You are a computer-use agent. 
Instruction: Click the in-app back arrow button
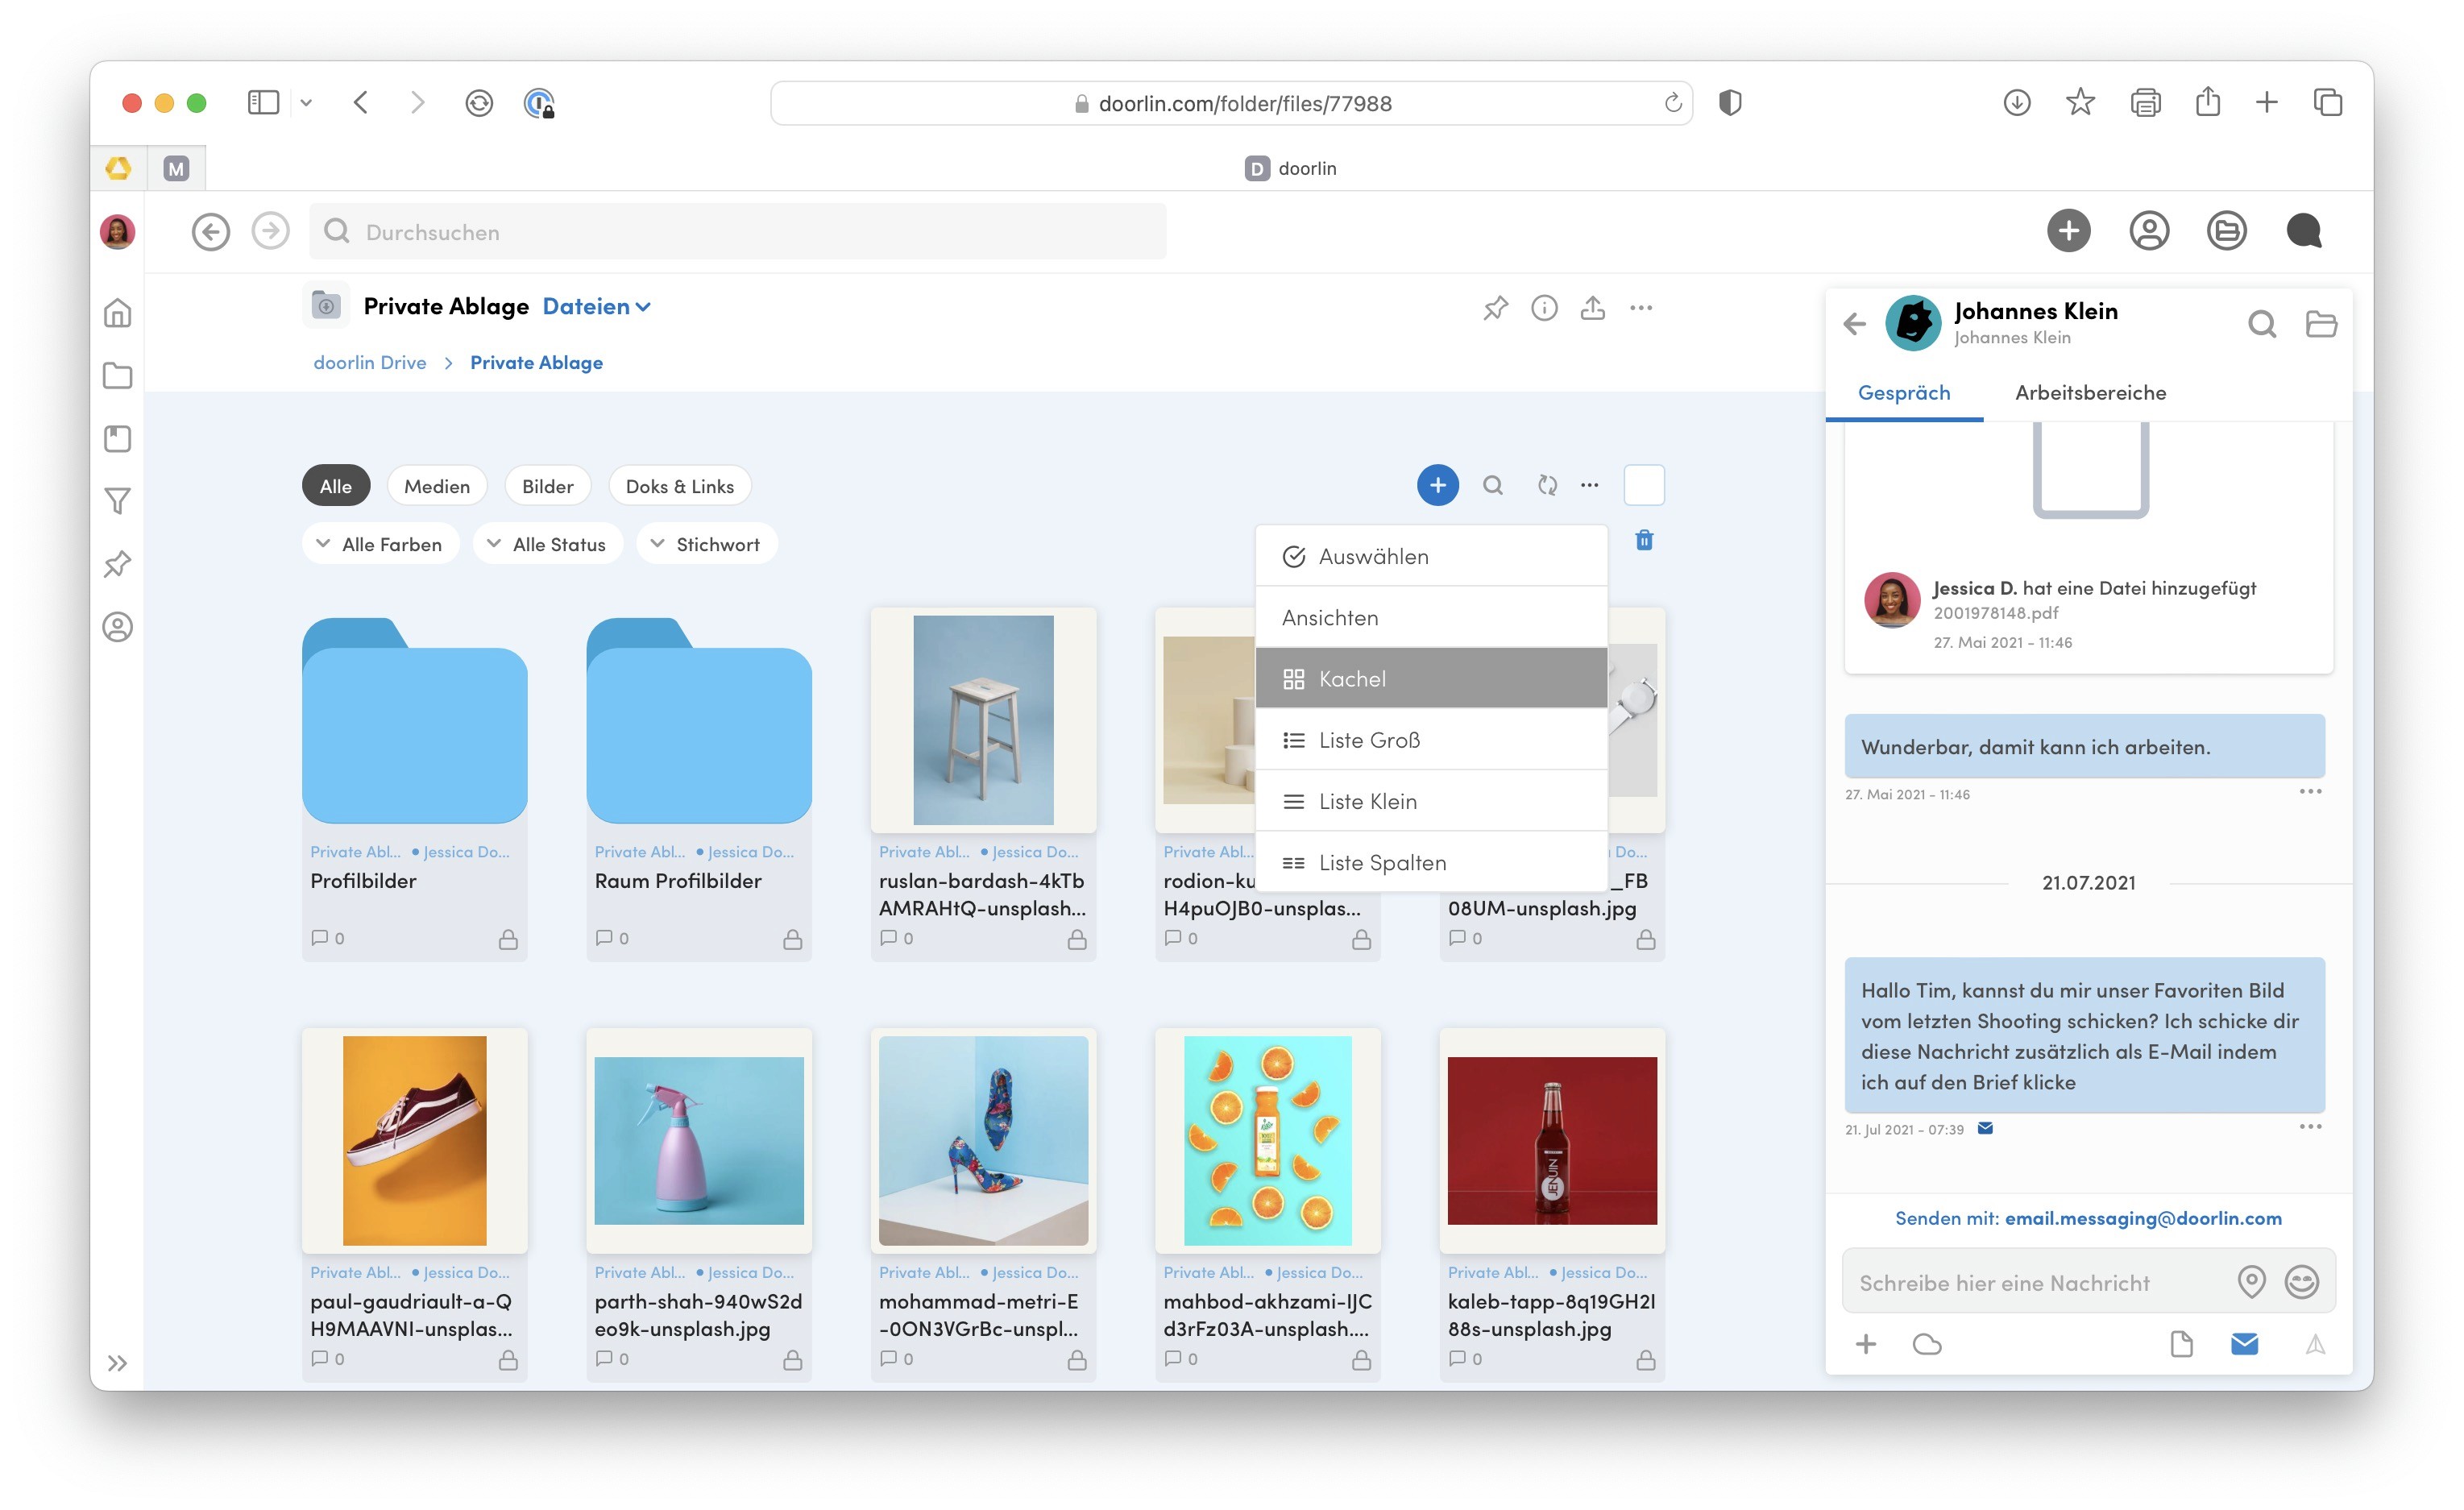(210, 232)
